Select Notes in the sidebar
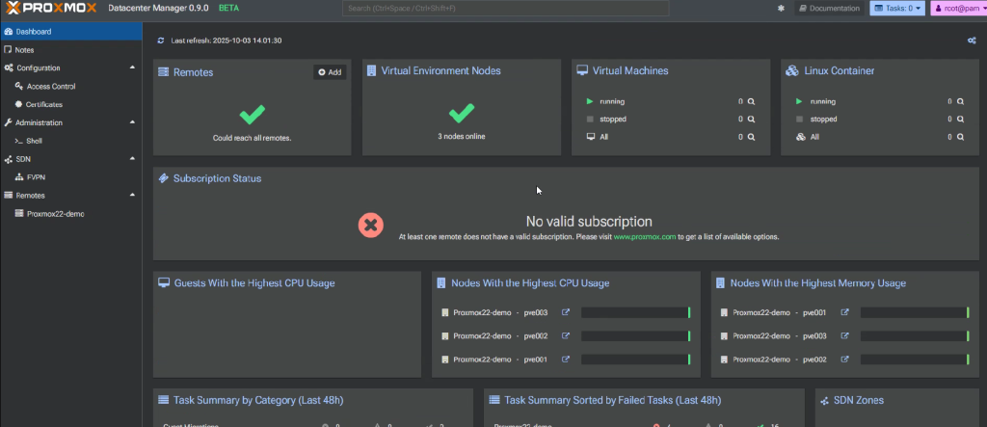The height and width of the screenshot is (427, 987). 25,49
